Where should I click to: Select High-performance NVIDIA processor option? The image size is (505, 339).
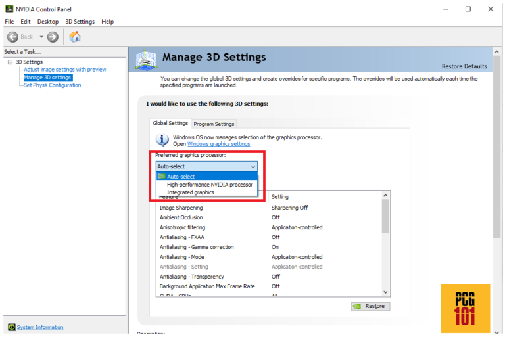point(210,185)
